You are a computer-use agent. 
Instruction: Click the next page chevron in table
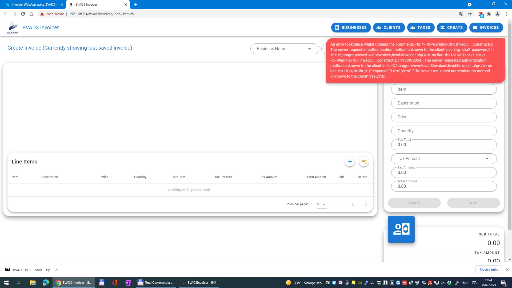pos(366,204)
